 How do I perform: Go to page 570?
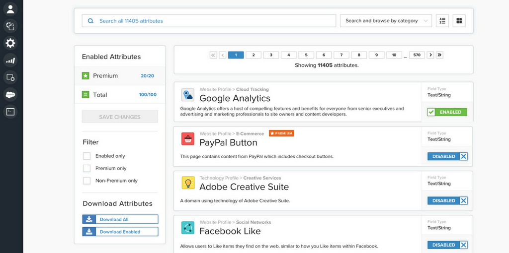pos(417,55)
